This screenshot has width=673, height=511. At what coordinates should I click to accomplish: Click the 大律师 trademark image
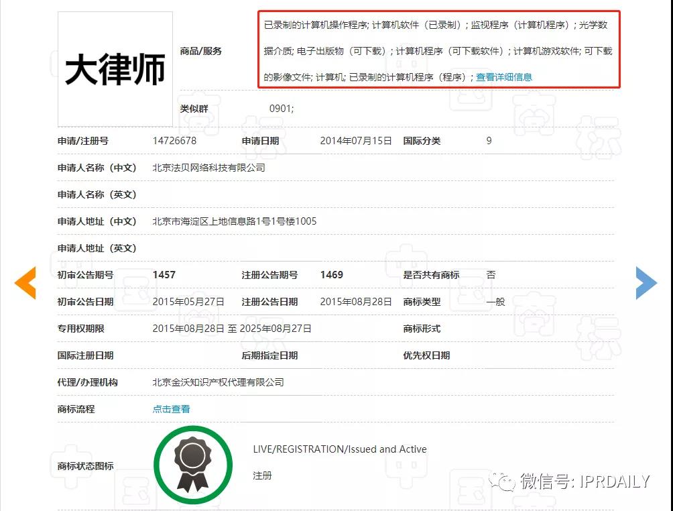(115, 69)
